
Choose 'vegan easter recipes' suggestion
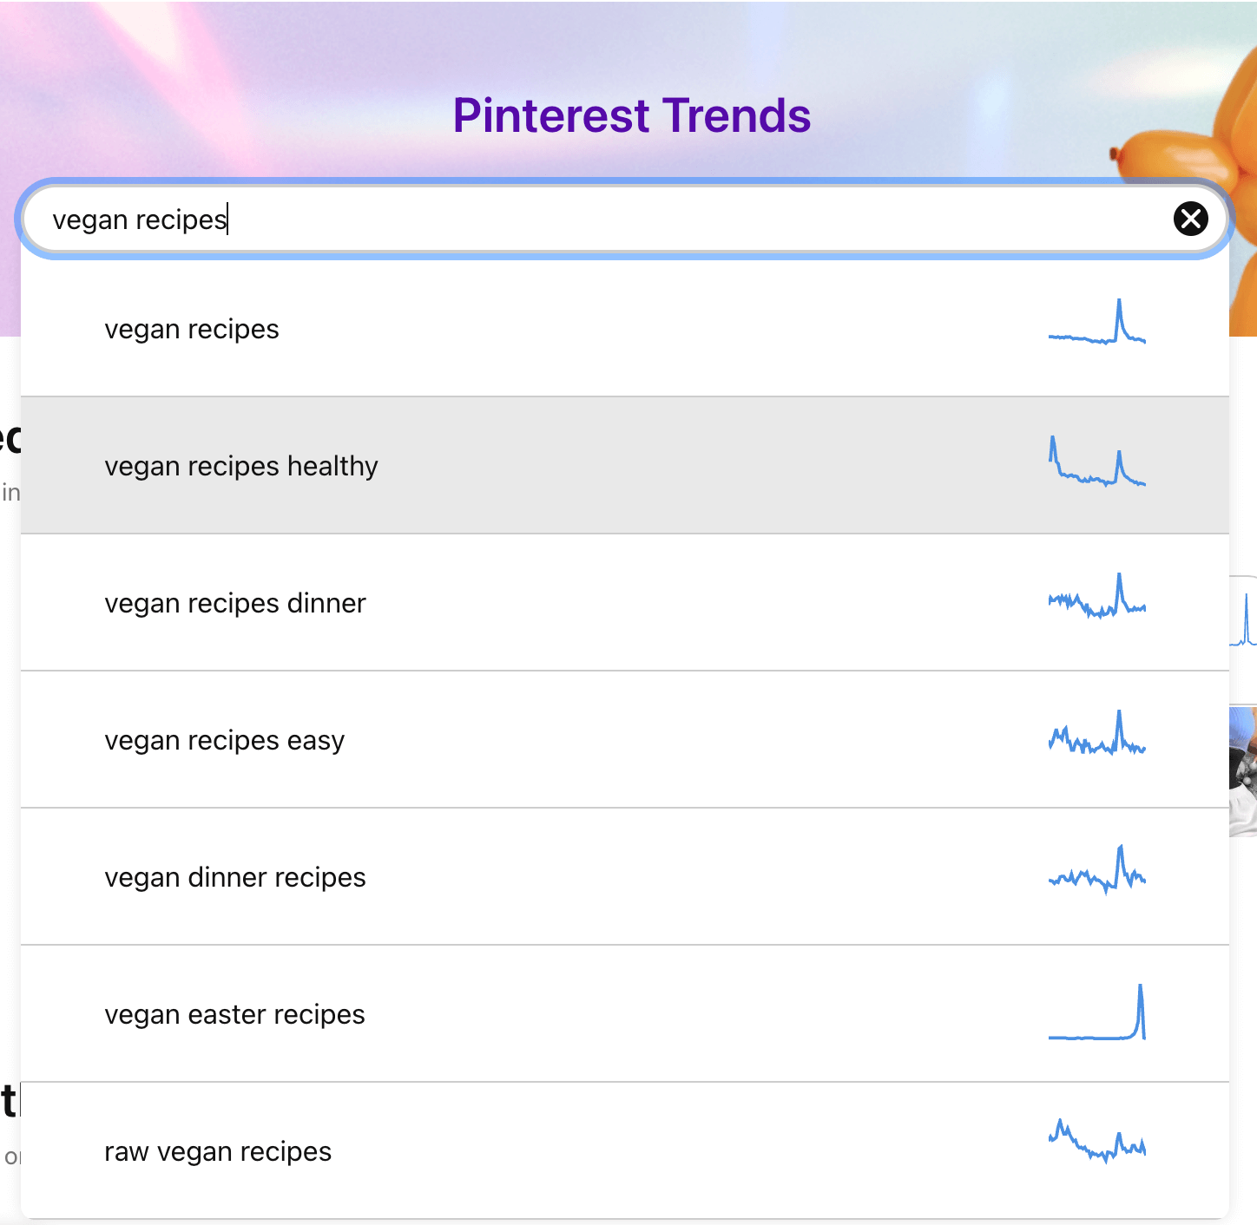234,1015
